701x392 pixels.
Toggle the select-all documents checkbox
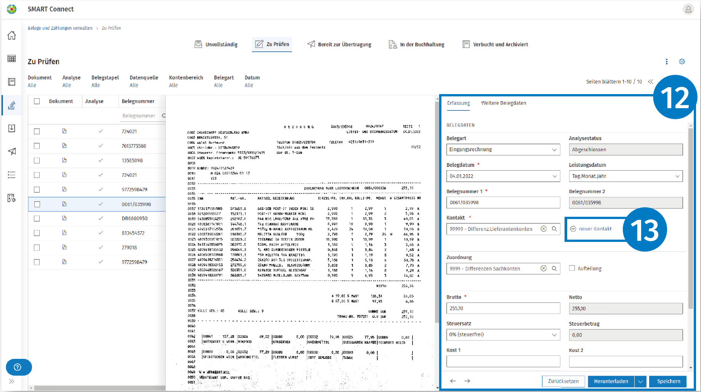pyautogui.click(x=37, y=101)
